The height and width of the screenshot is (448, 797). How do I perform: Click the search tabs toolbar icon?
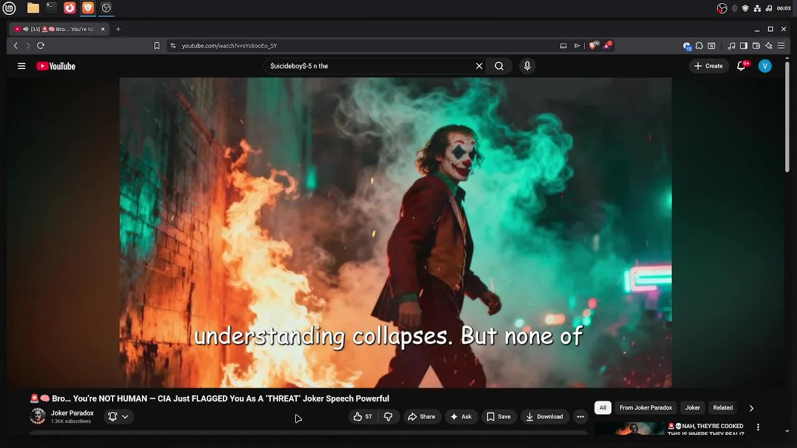click(x=712, y=45)
